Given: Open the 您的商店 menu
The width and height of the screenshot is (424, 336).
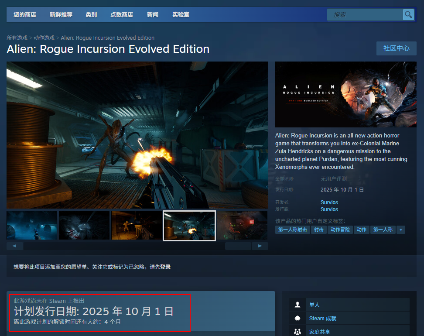Looking at the screenshot, I should click(x=25, y=14).
